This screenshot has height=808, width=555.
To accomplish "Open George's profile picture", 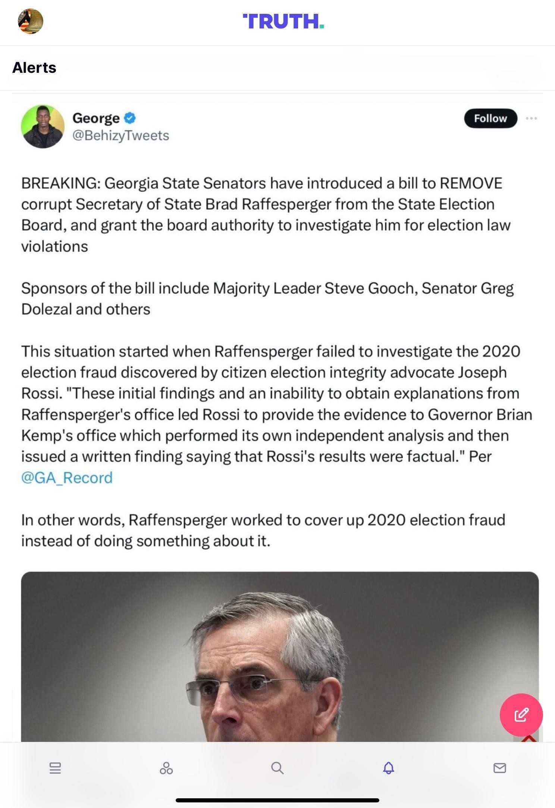I will pyautogui.click(x=43, y=126).
